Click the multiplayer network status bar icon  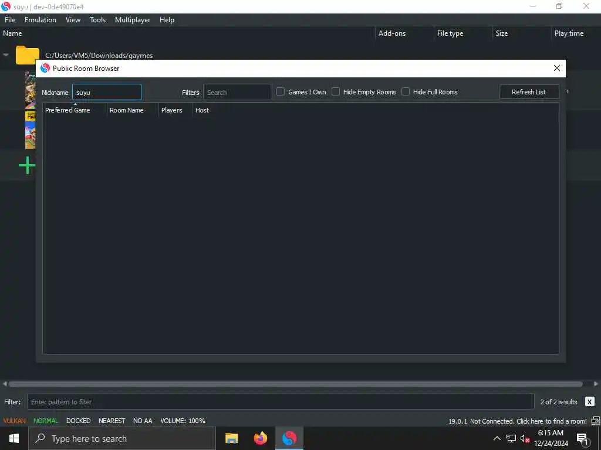tap(595, 421)
